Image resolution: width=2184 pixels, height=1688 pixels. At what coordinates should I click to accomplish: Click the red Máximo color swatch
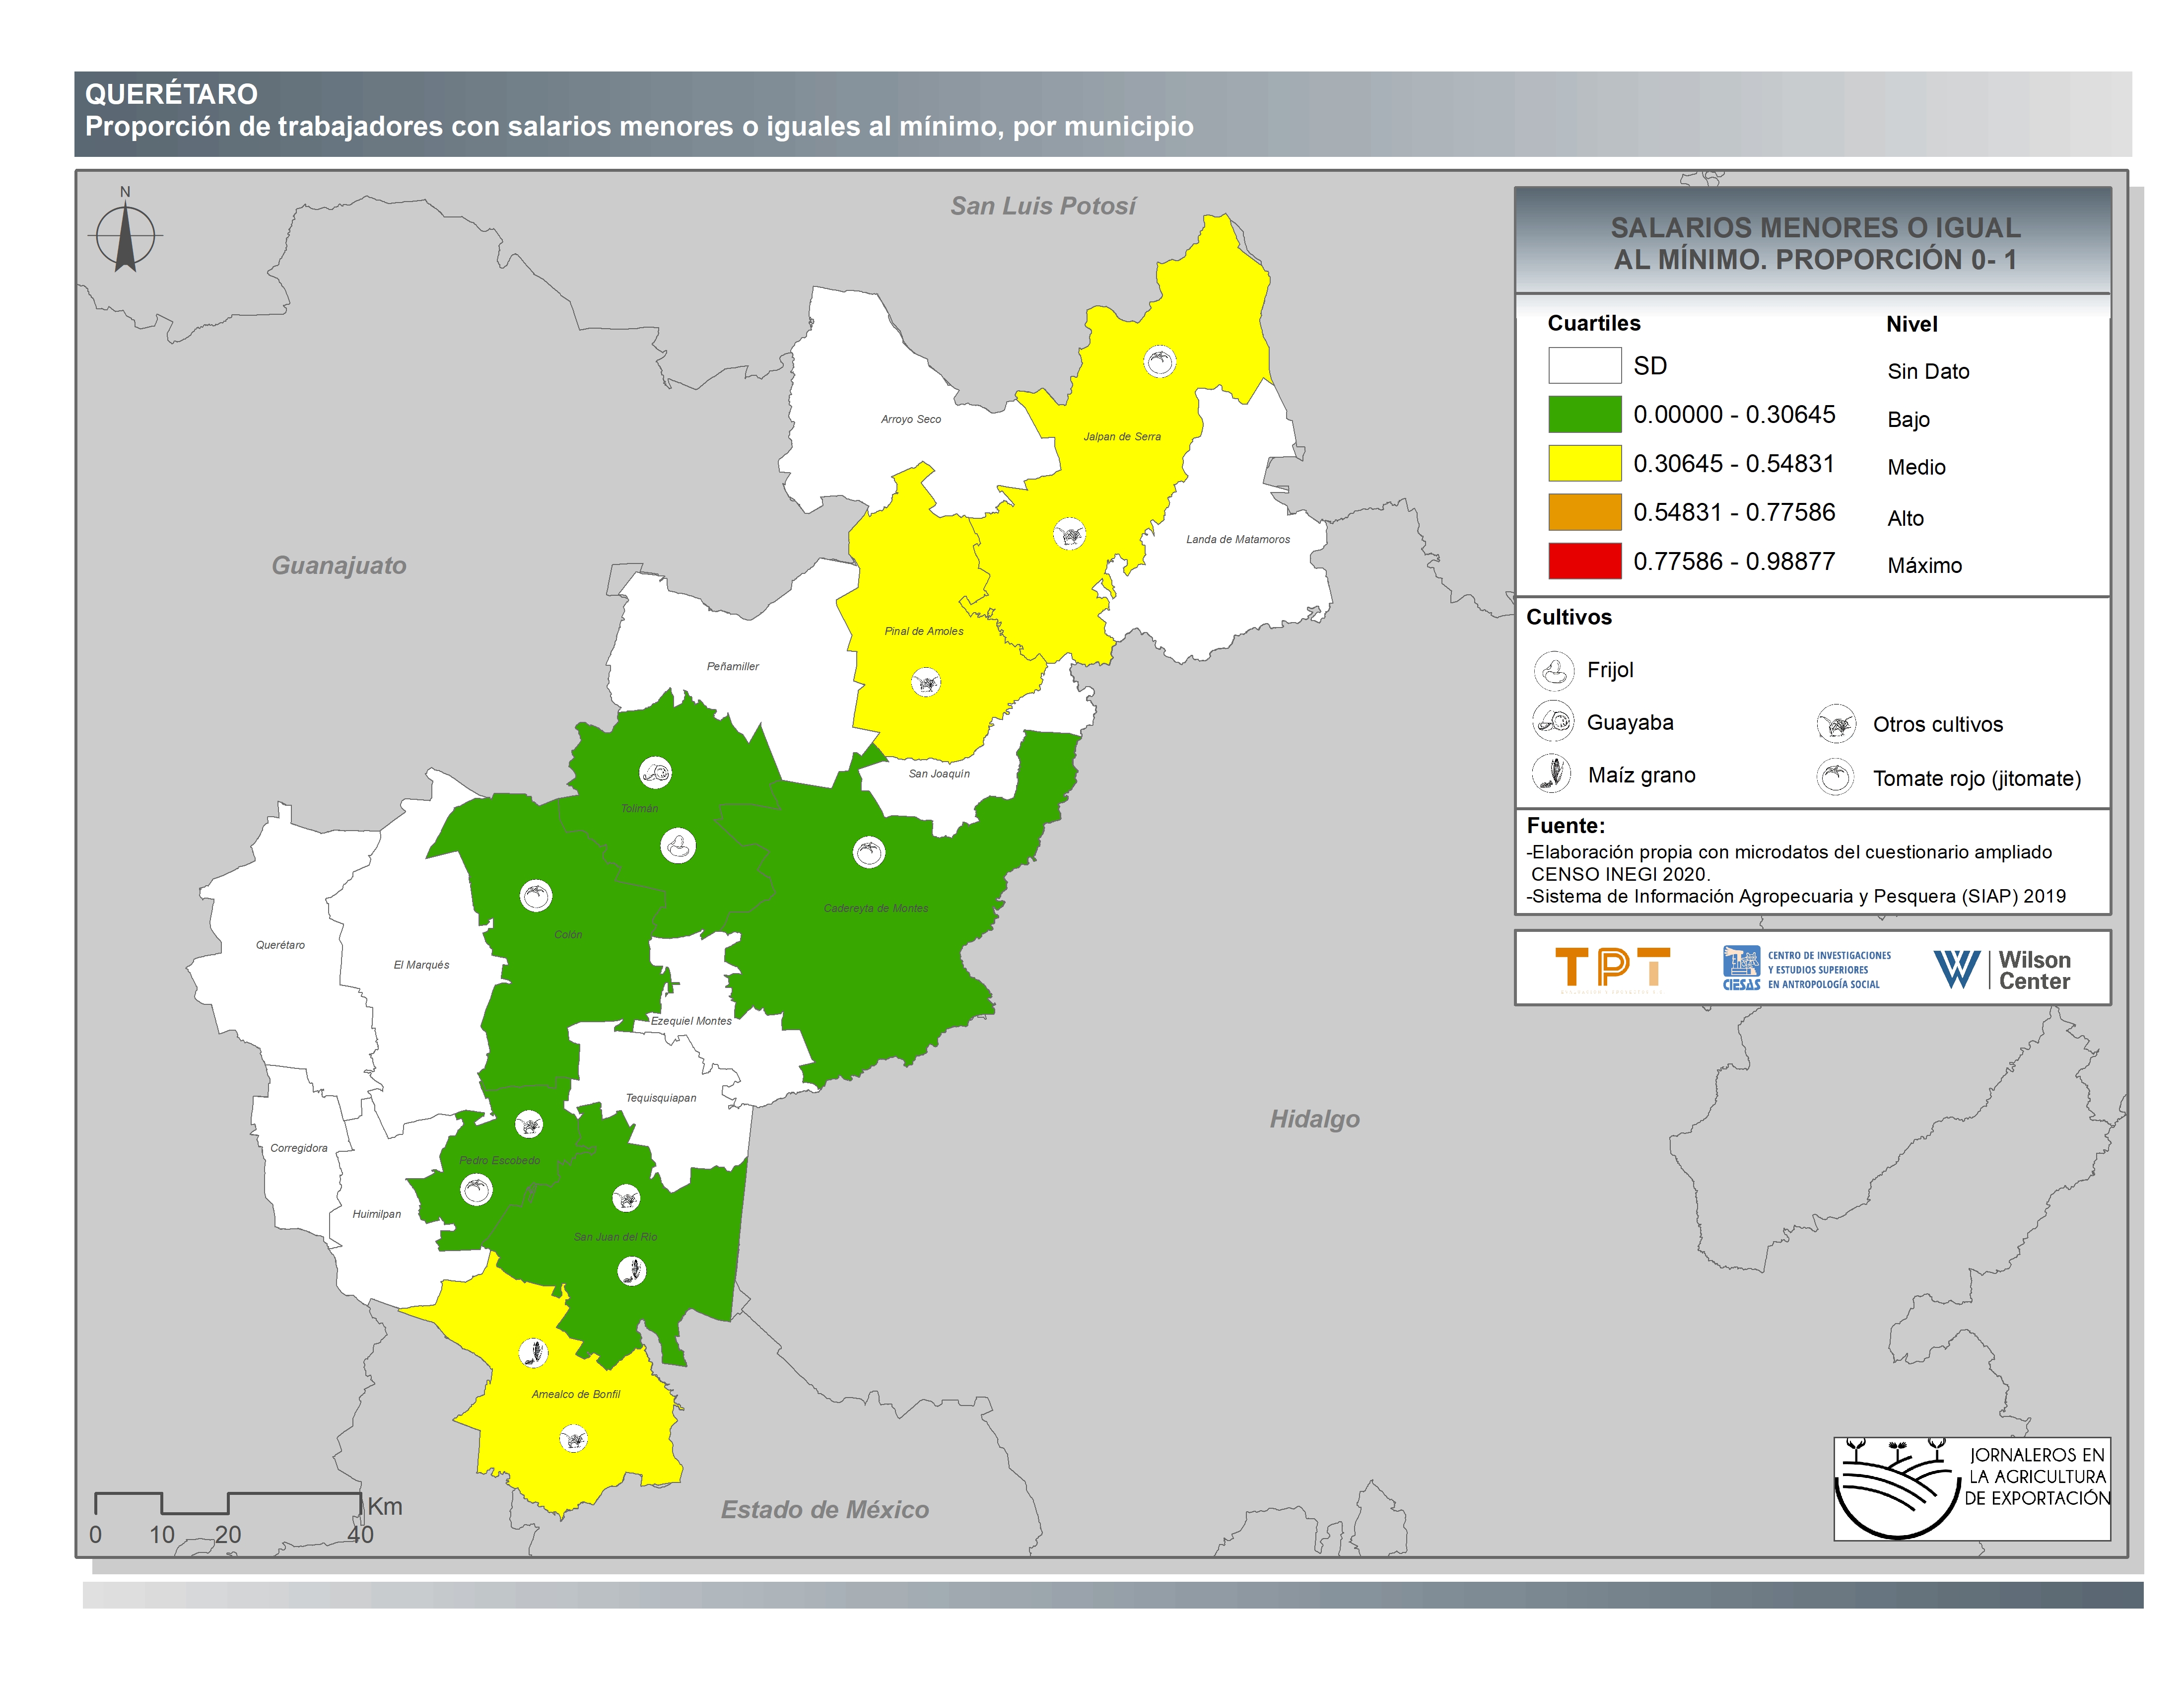click(x=1584, y=561)
